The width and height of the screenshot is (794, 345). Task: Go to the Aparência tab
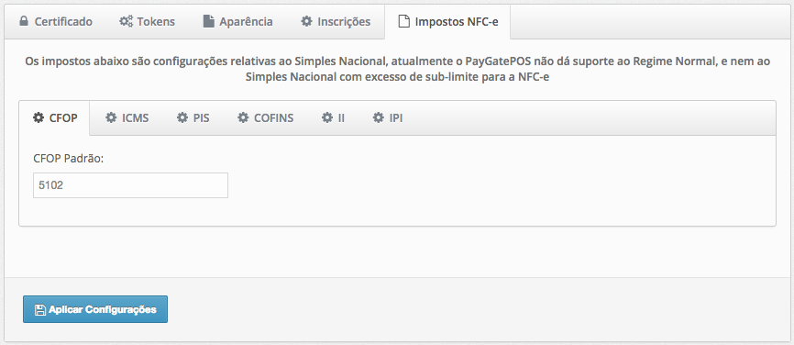pos(238,22)
